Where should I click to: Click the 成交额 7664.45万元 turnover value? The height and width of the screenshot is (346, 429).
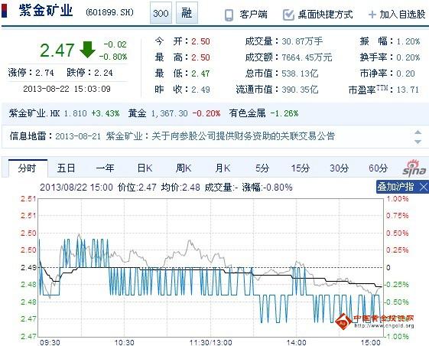pyautogui.click(x=307, y=57)
